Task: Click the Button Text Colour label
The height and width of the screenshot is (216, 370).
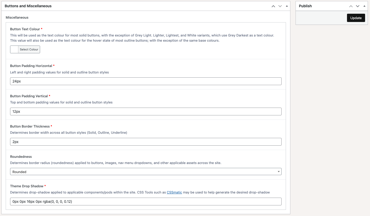Action: coord(25,29)
